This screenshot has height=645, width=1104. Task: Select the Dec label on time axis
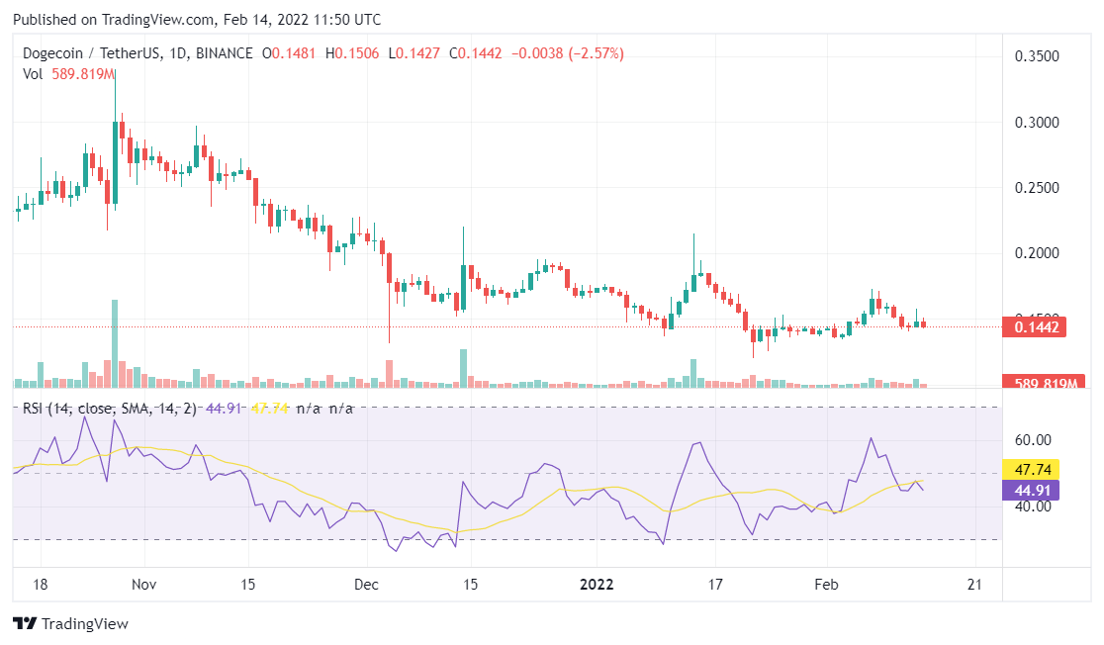(366, 584)
